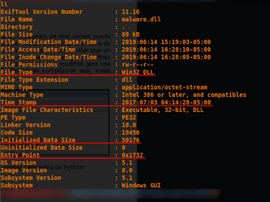The width and height of the screenshot is (270, 202).
Task: Click the Win32 DLL value
Action: [x=138, y=72]
